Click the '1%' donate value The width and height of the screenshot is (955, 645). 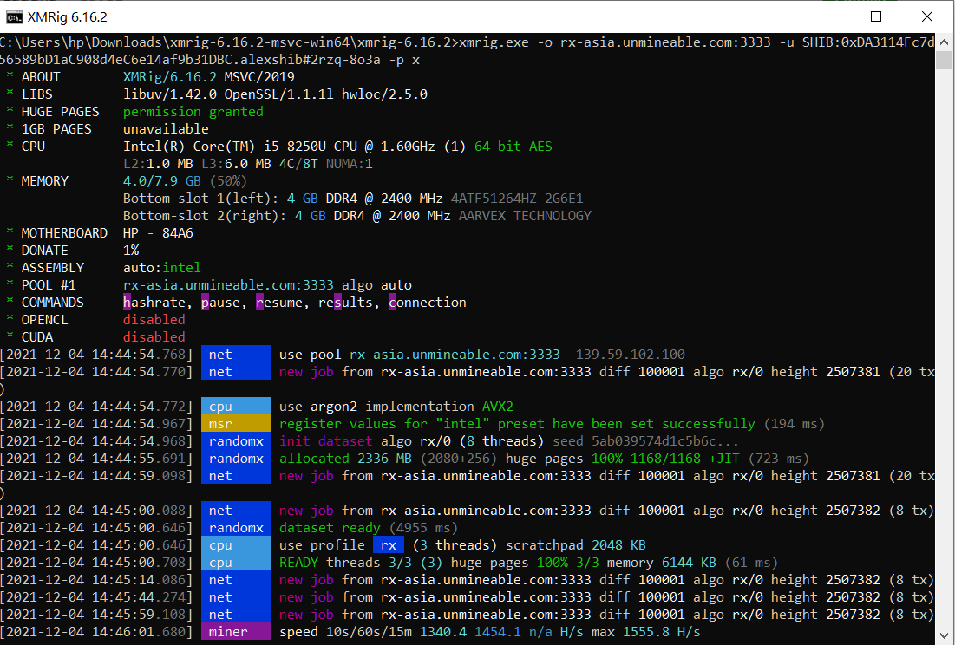[x=131, y=251]
